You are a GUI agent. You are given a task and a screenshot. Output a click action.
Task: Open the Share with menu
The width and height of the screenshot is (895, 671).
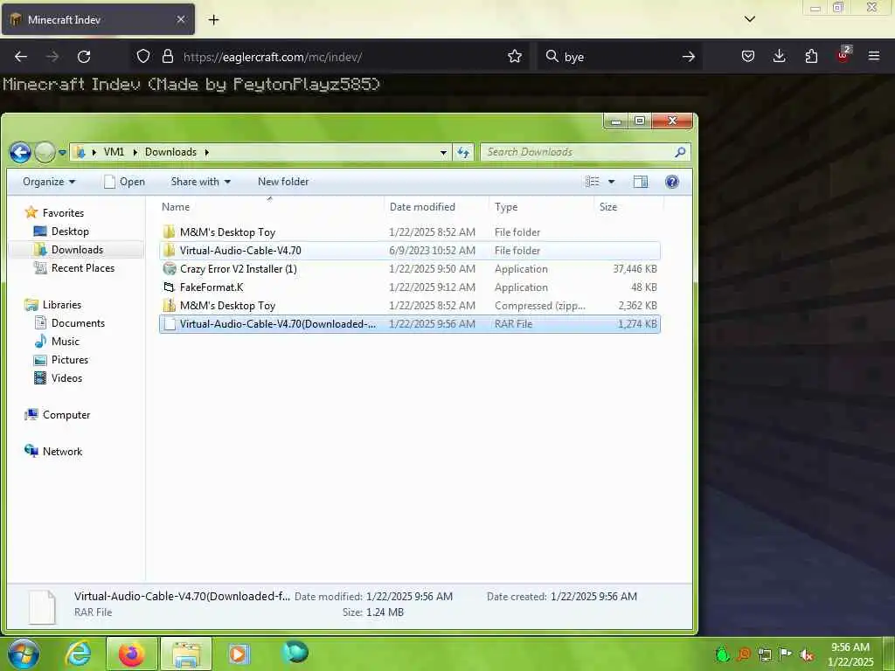pyautogui.click(x=200, y=182)
